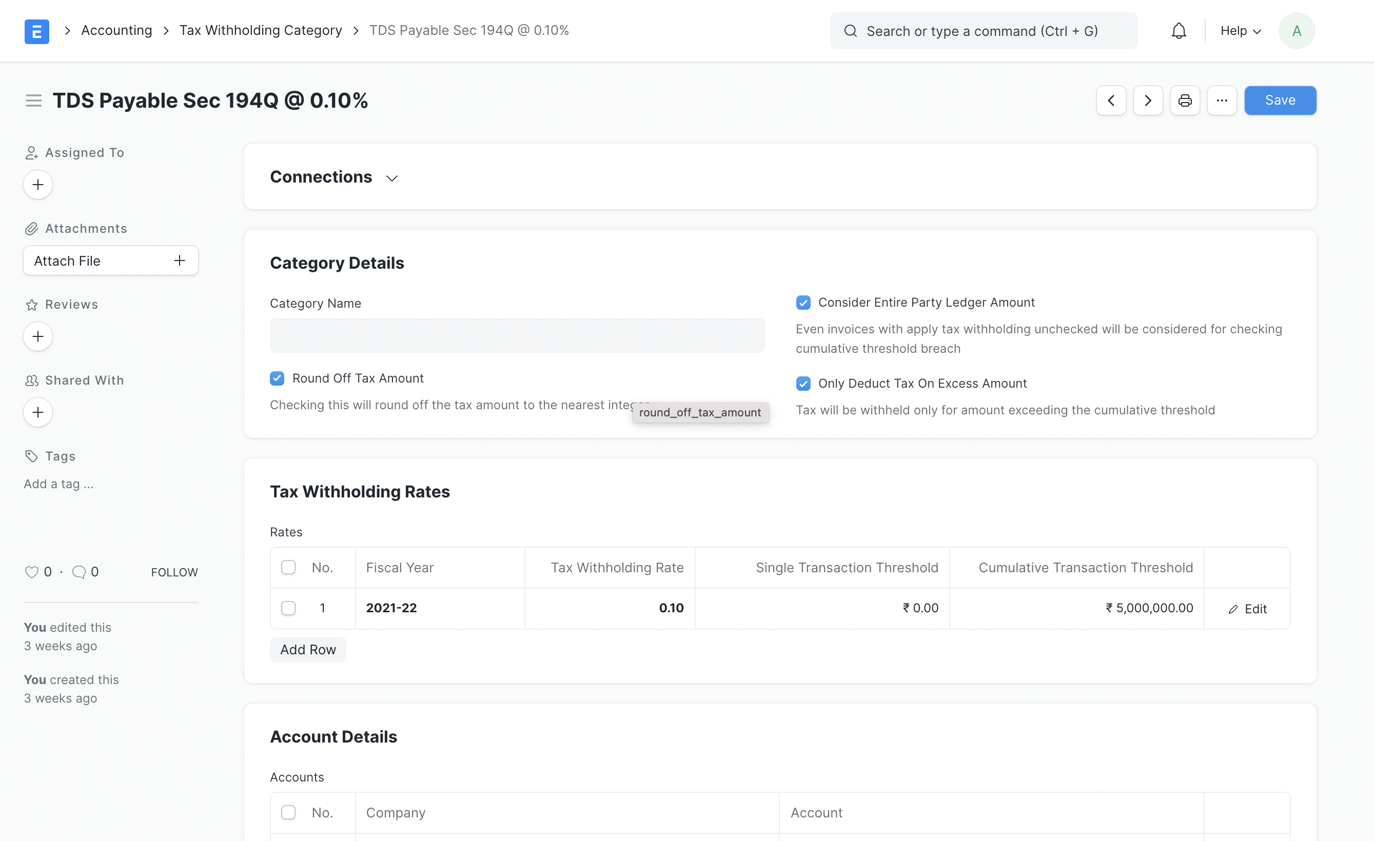The width and height of the screenshot is (1374, 841).
Task: Click the ₹ 0.00 single threshold cell
Action: (x=822, y=608)
